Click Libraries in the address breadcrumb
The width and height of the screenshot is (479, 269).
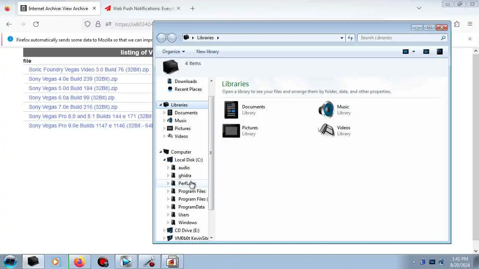click(x=205, y=38)
